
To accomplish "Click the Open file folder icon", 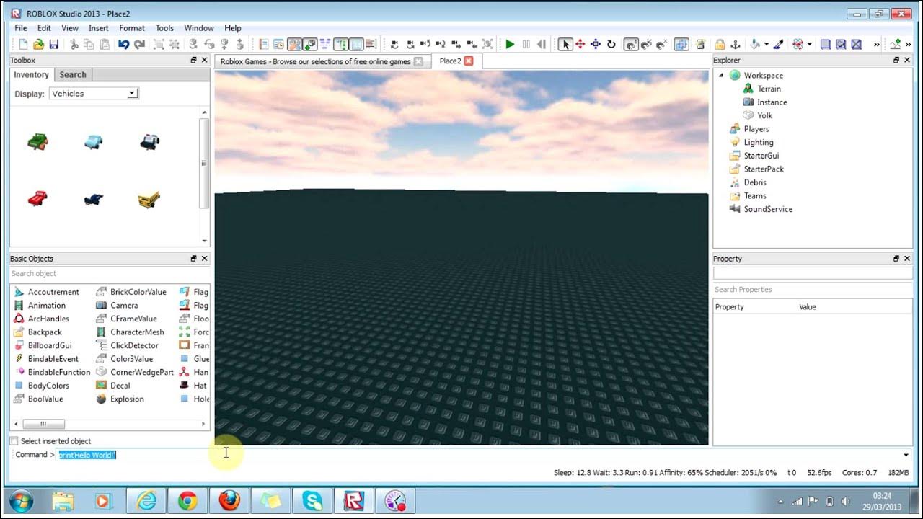I will [38, 44].
